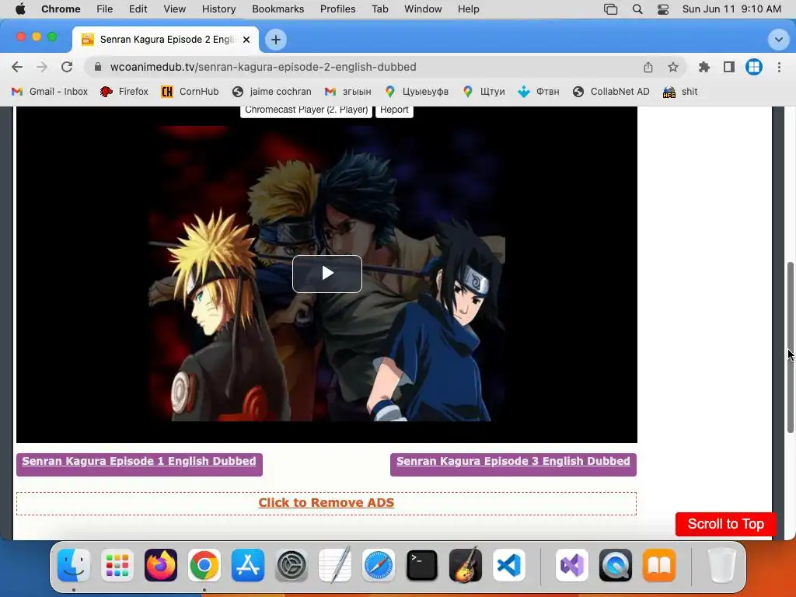Open the Firefox bookmark
Viewport: 796px width, 597px height.
click(x=124, y=92)
